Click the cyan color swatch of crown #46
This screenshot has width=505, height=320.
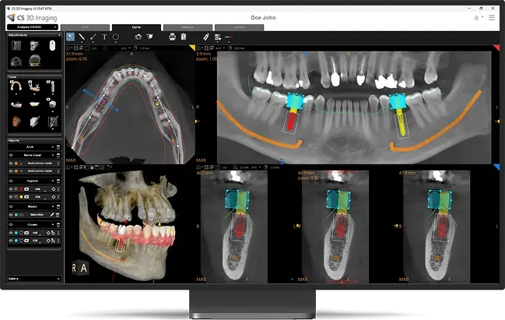[16, 233]
